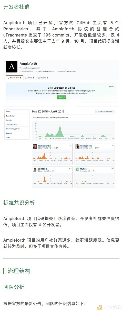Click the Grow your team on GitHub title
Image resolution: width=123 pixels, height=311 pixels.
[61, 88]
